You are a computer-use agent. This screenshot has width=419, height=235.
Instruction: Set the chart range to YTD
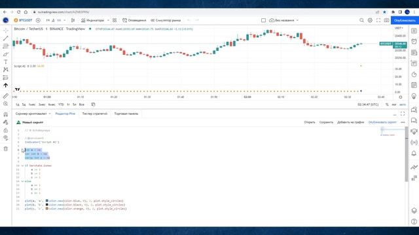(61, 104)
